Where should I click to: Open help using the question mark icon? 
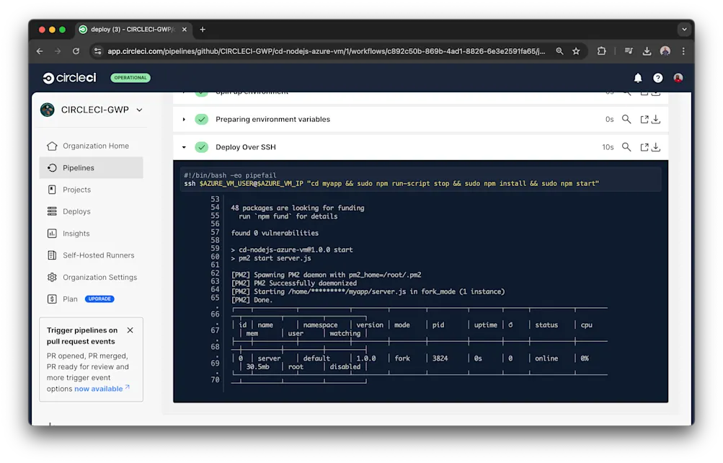click(x=657, y=77)
